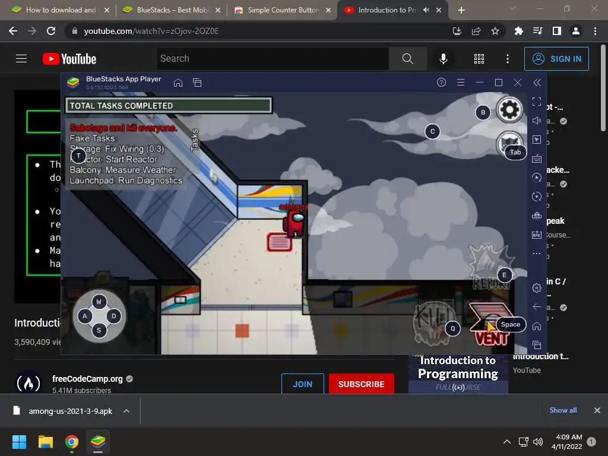This screenshot has height=456, width=608.
Task: Click the BlueStacks keyboard controls icon
Action: click(x=537, y=159)
